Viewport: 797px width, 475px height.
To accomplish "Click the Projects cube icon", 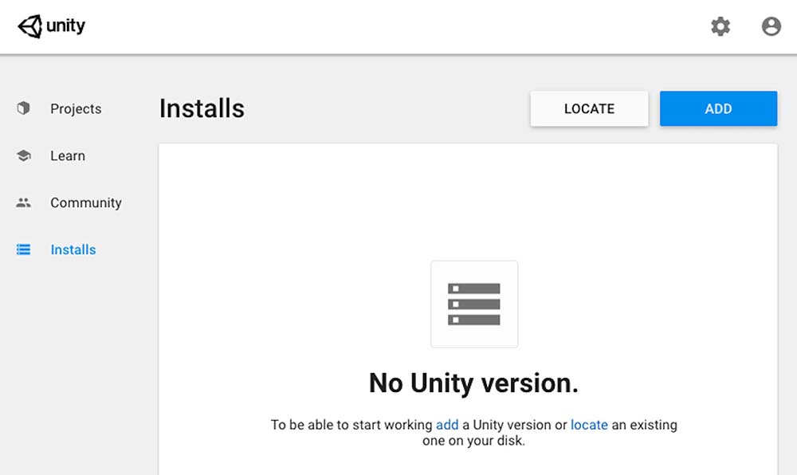I will (23, 108).
